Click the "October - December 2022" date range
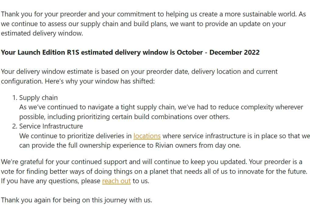Screen dimensions: 310x206 (x=218, y=52)
